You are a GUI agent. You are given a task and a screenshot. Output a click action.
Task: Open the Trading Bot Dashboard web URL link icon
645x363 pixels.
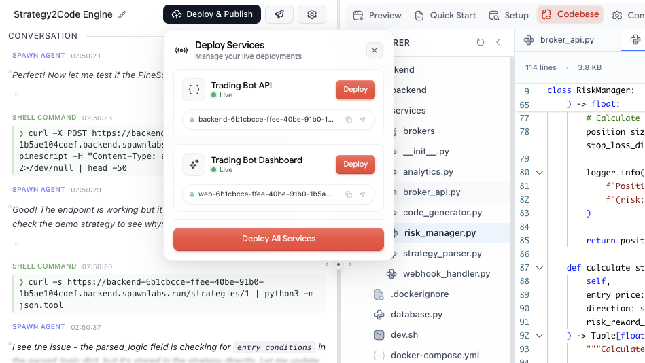(363, 194)
